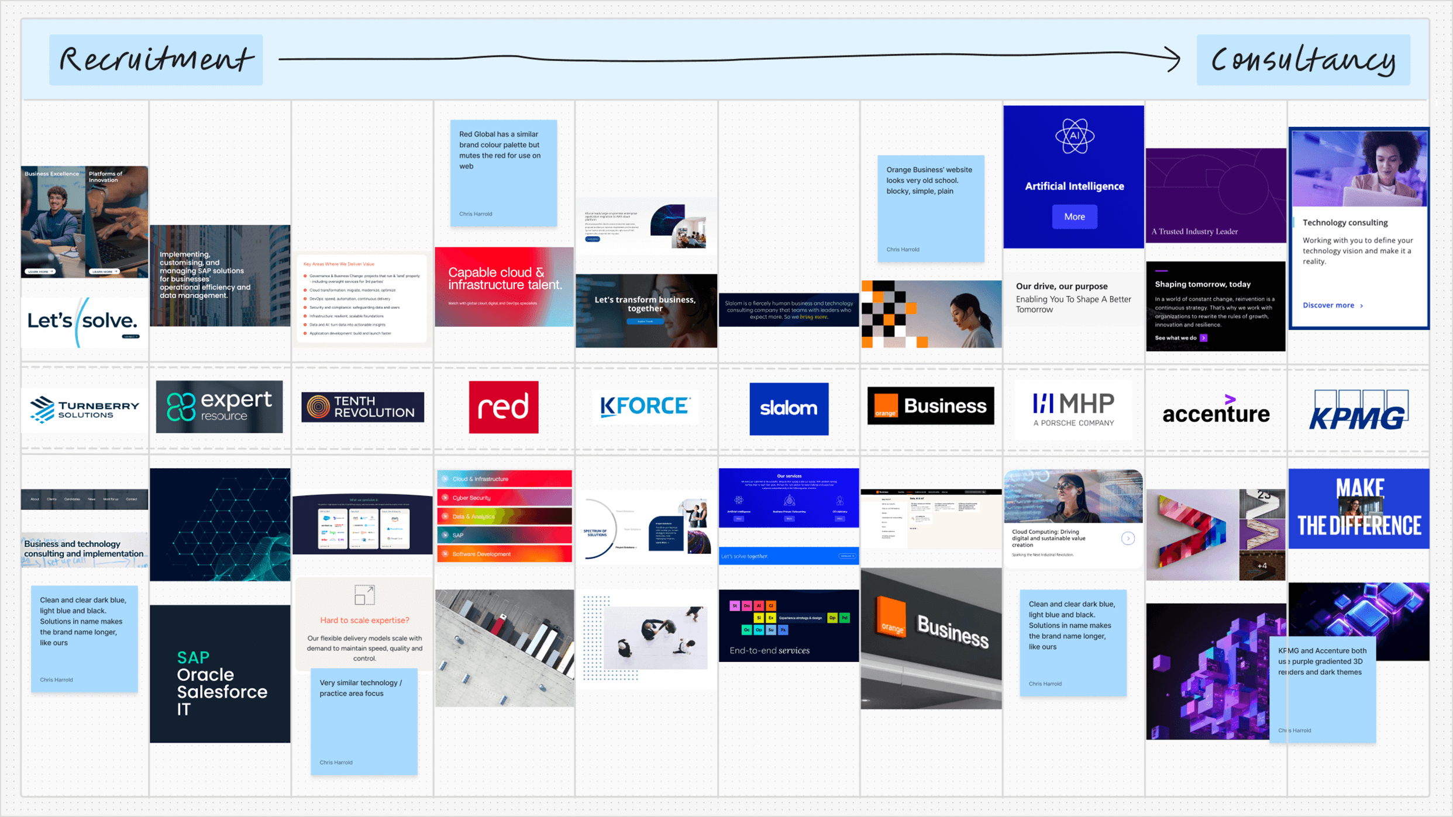Select Candidates in the navigation bar
Image resolution: width=1453 pixels, height=817 pixels.
(x=73, y=499)
